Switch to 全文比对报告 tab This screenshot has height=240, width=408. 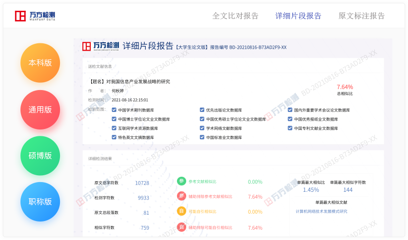235,16
